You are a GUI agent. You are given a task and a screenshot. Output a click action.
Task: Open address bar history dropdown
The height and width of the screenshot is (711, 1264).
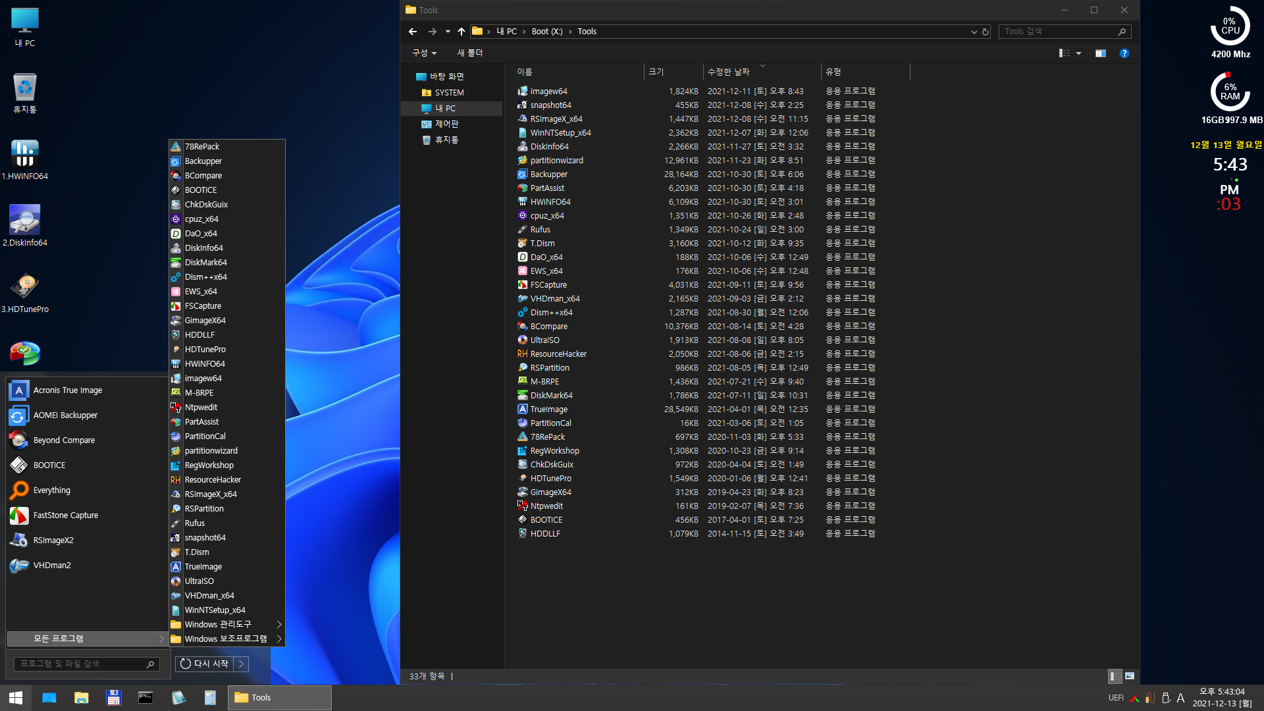pos(974,32)
